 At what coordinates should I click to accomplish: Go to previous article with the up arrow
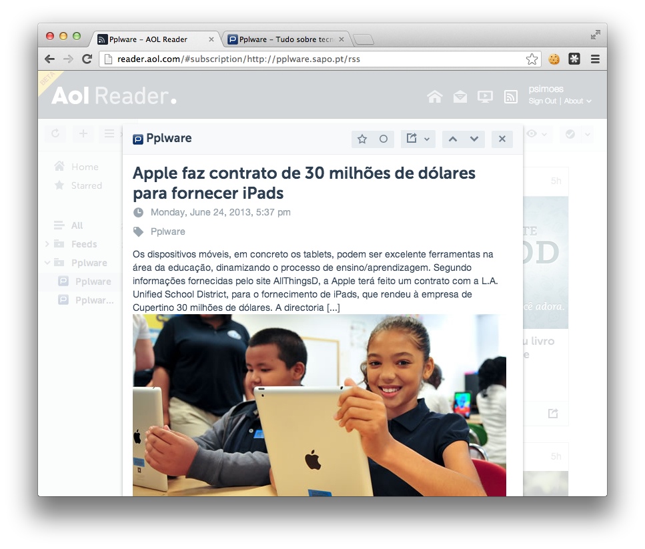pyautogui.click(x=454, y=139)
